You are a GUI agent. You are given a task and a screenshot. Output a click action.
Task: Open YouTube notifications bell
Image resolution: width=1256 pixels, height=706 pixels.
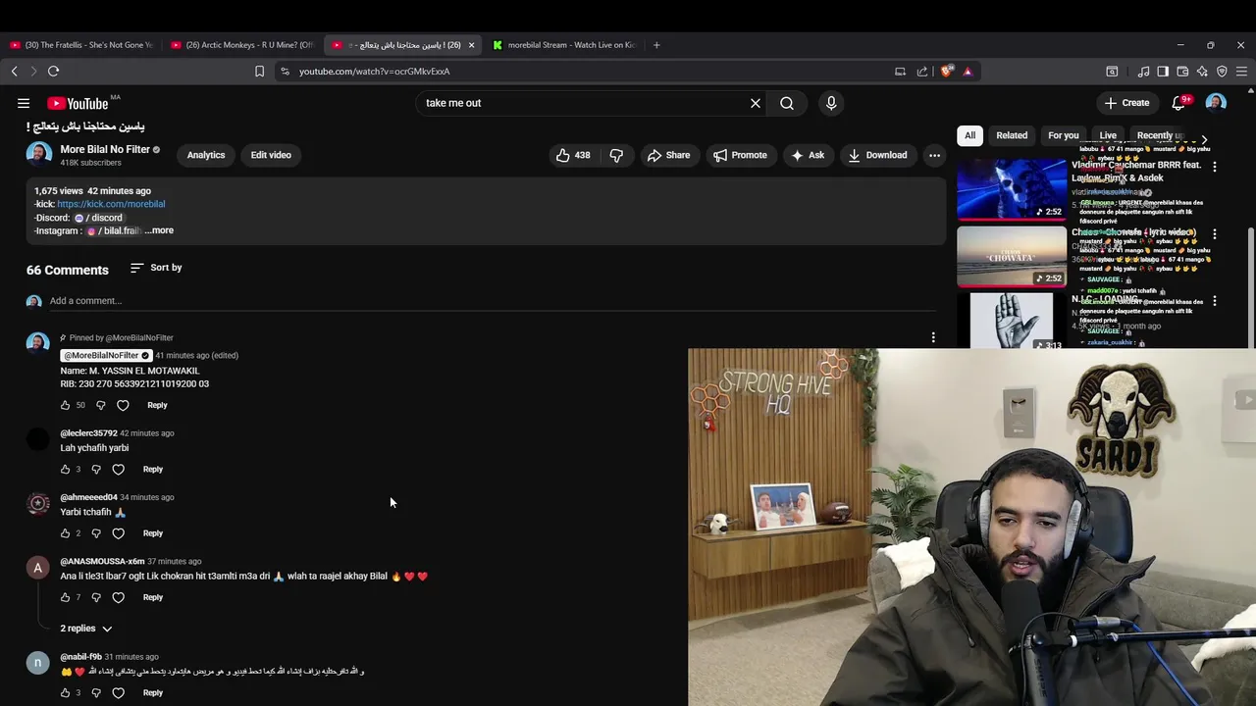pyautogui.click(x=1178, y=103)
